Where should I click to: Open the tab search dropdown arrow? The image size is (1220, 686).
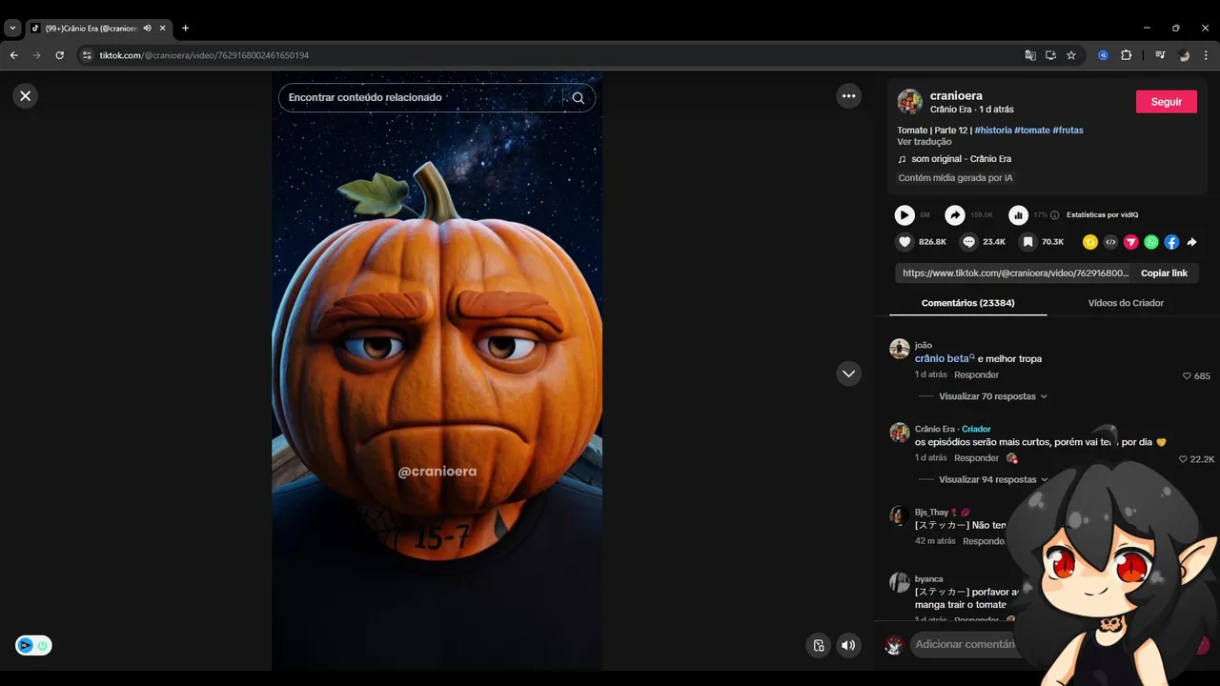12,28
